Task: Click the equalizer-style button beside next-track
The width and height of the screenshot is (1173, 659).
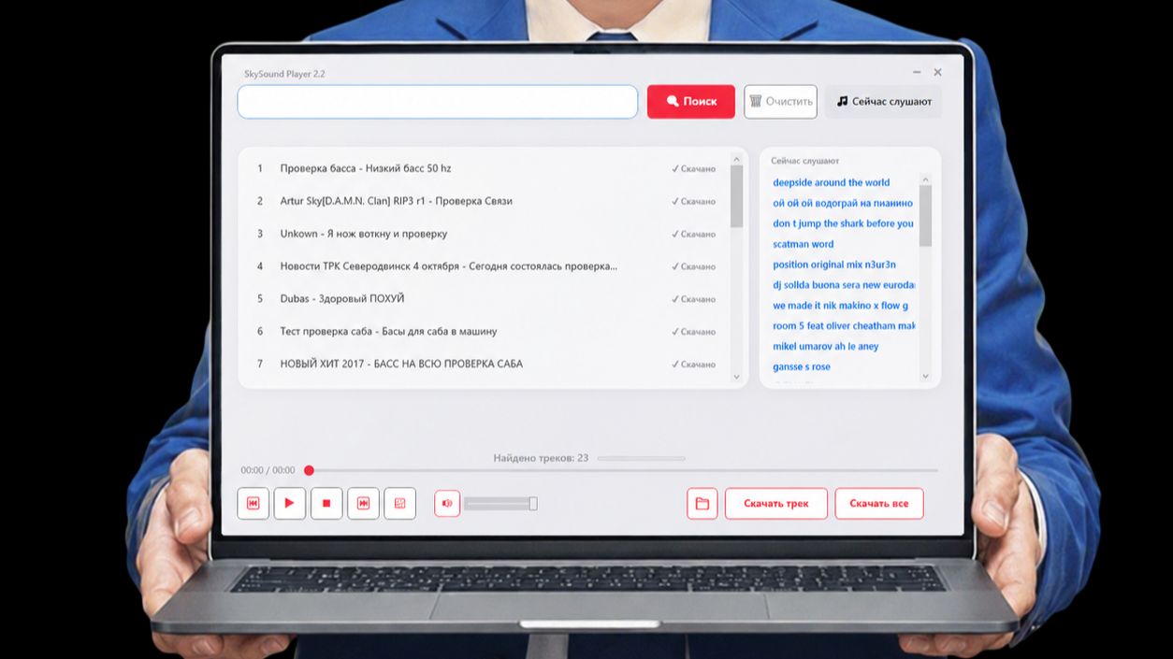Action: point(399,503)
